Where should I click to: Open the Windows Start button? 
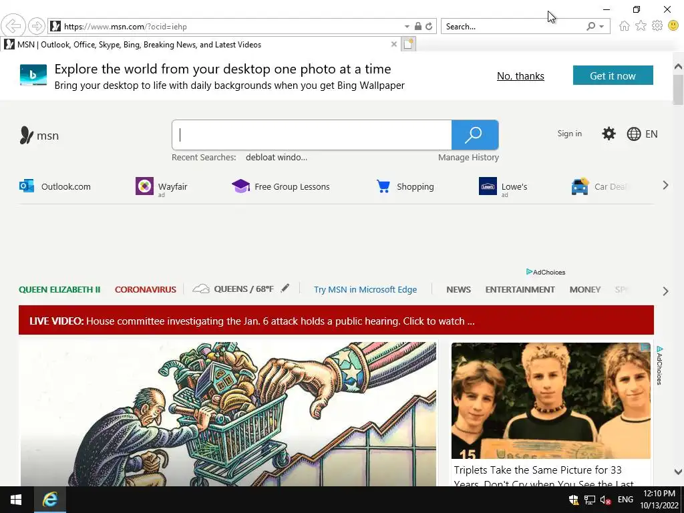16,500
